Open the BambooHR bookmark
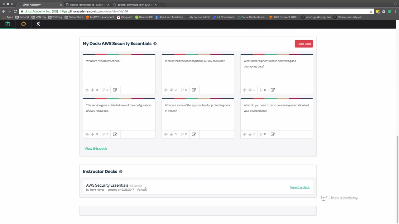The width and height of the screenshot is (399, 224). click(144, 17)
